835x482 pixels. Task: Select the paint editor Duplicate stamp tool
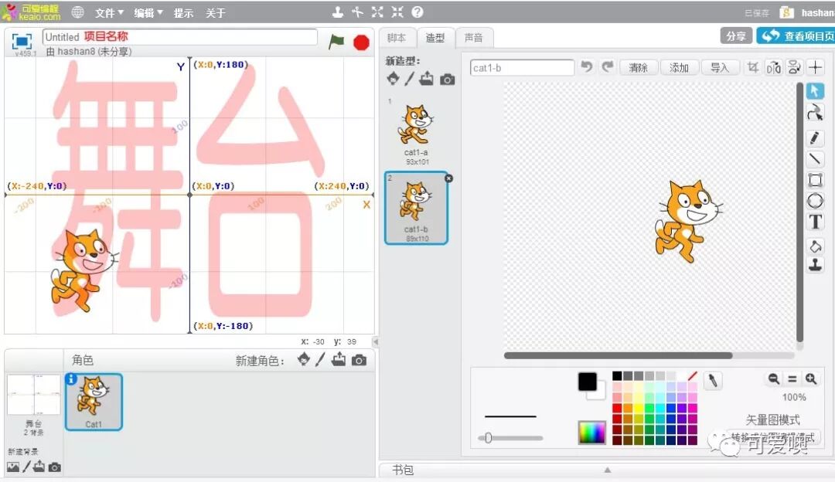(x=815, y=265)
